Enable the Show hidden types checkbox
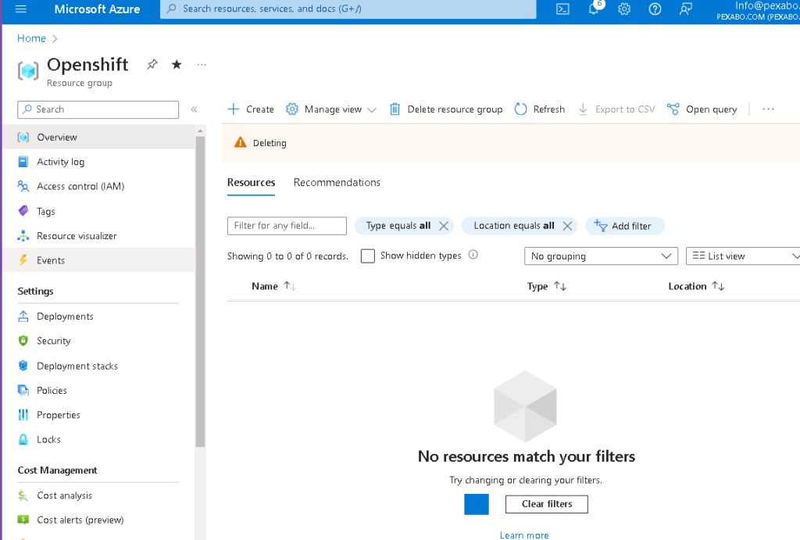Viewport: 800px width, 540px height. [368, 256]
